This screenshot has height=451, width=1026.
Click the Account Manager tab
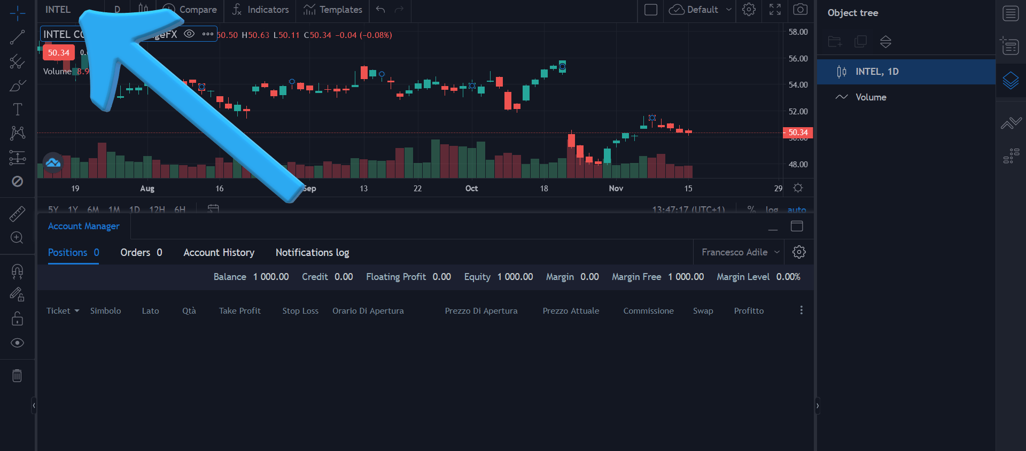click(84, 226)
